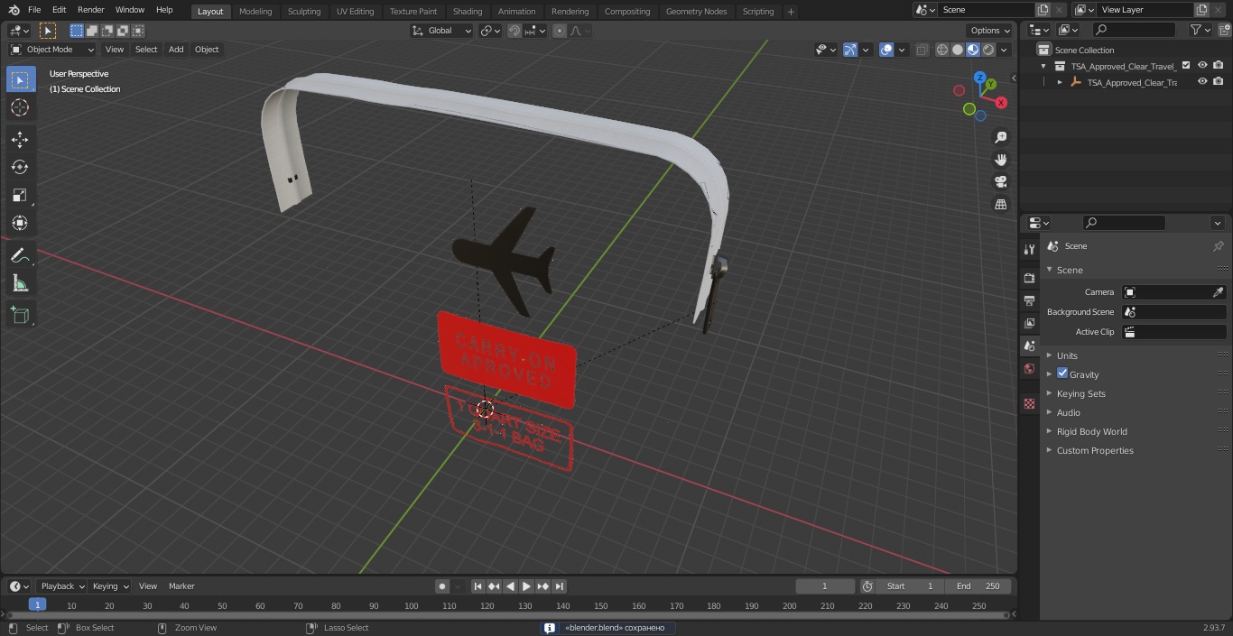Viewport: 1233px width, 636px height.
Task: Click the current frame number field
Action: (825, 586)
